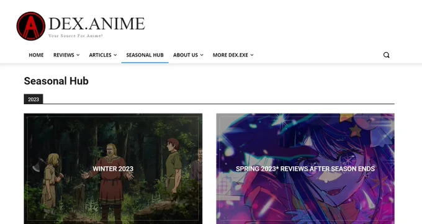Click the red DEX.ANIME circular logo icon
The height and width of the screenshot is (224, 422).
(x=31, y=26)
